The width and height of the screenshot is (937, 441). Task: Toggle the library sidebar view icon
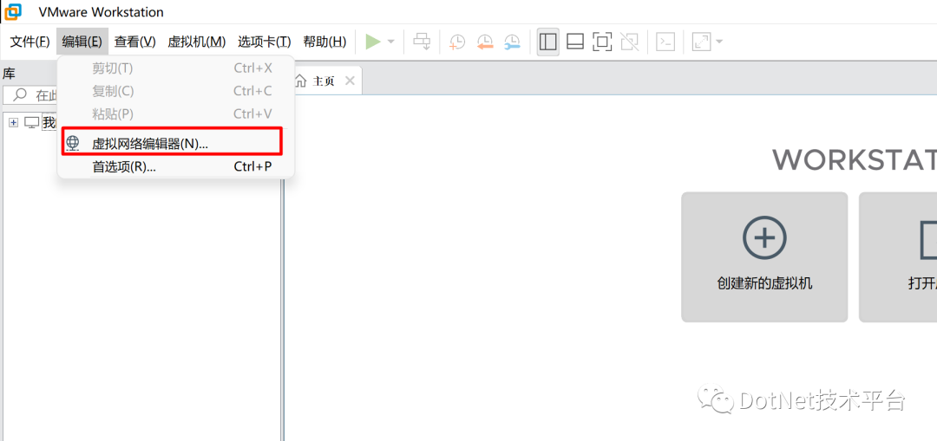(x=548, y=42)
